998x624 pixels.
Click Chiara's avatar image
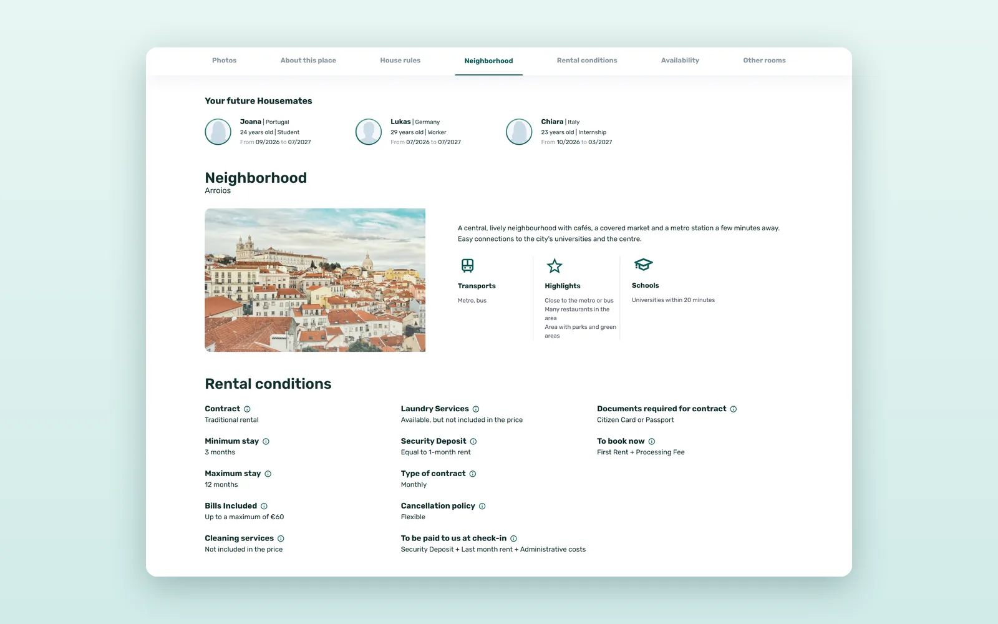519,132
